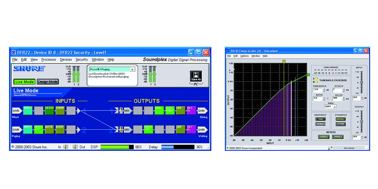
Task: Open the PEQ10+CS block on Waiting output
Action: (x=148, y=129)
